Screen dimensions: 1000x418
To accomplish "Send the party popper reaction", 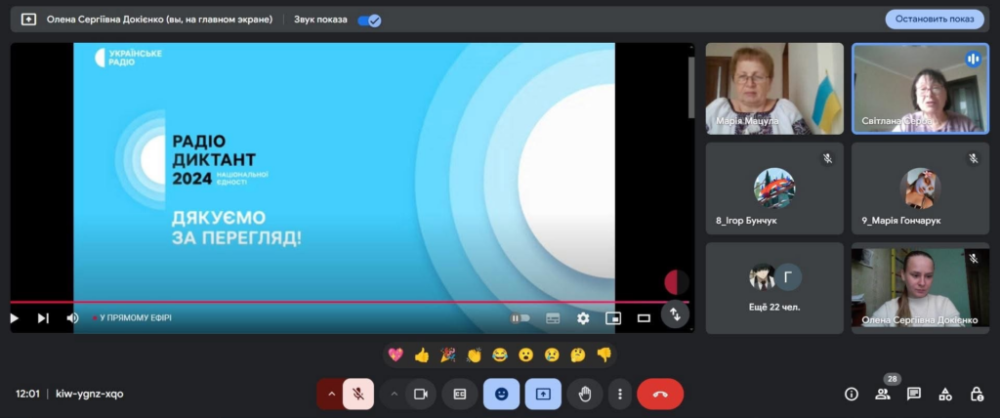I will [x=447, y=355].
